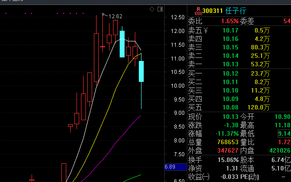
Task: Click the 12.50 price axis label
Action: pos(178,17)
